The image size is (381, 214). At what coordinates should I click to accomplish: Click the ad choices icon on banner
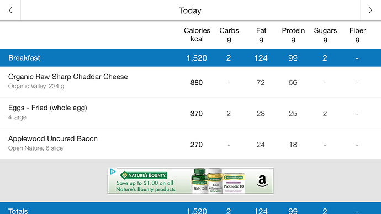[x=113, y=172]
